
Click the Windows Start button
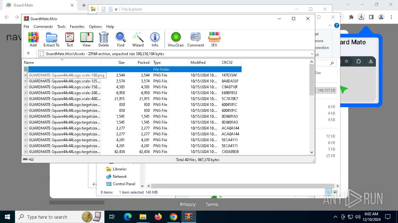tap(7, 217)
